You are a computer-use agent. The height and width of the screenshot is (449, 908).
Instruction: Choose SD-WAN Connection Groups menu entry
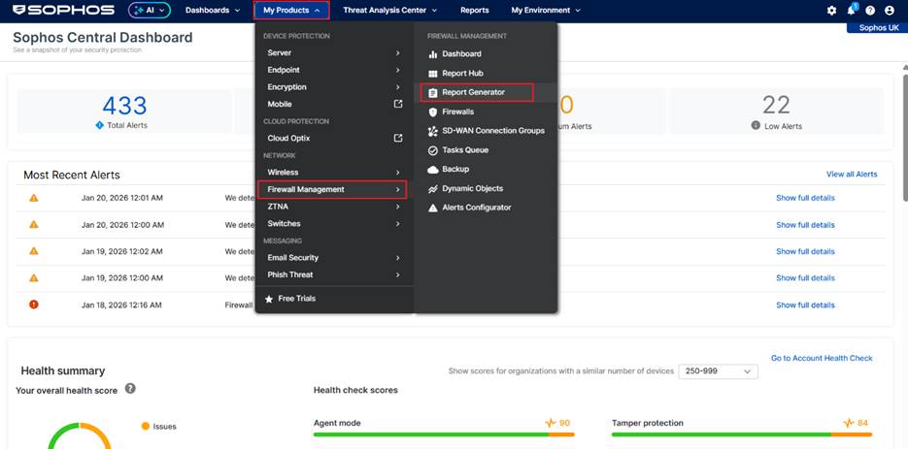click(492, 131)
